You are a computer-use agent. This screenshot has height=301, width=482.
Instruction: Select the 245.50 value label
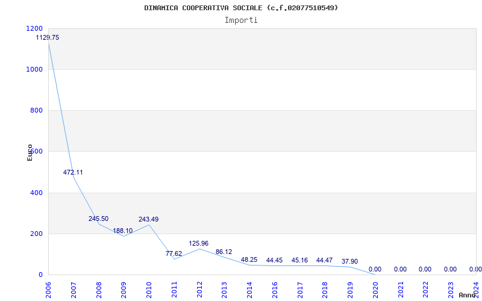[98, 219]
